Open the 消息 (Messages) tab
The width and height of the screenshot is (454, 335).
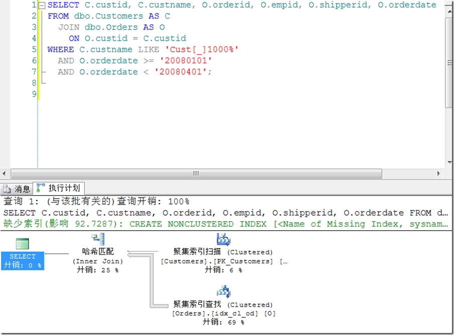(x=17, y=189)
